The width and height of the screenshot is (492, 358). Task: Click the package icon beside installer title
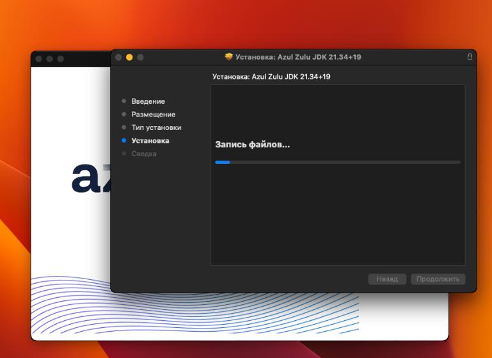[229, 57]
